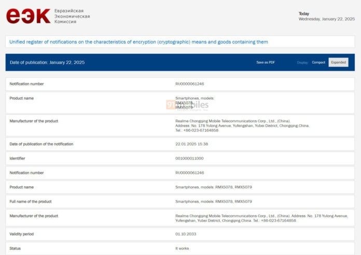
Task: Click the Eurasian Economic Commission header text
Action: [72, 16]
